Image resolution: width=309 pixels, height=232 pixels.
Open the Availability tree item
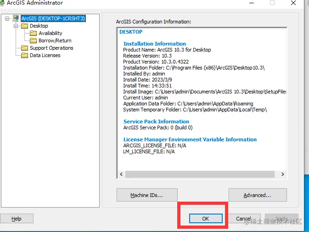pyautogui.click(x=51, y=33)
